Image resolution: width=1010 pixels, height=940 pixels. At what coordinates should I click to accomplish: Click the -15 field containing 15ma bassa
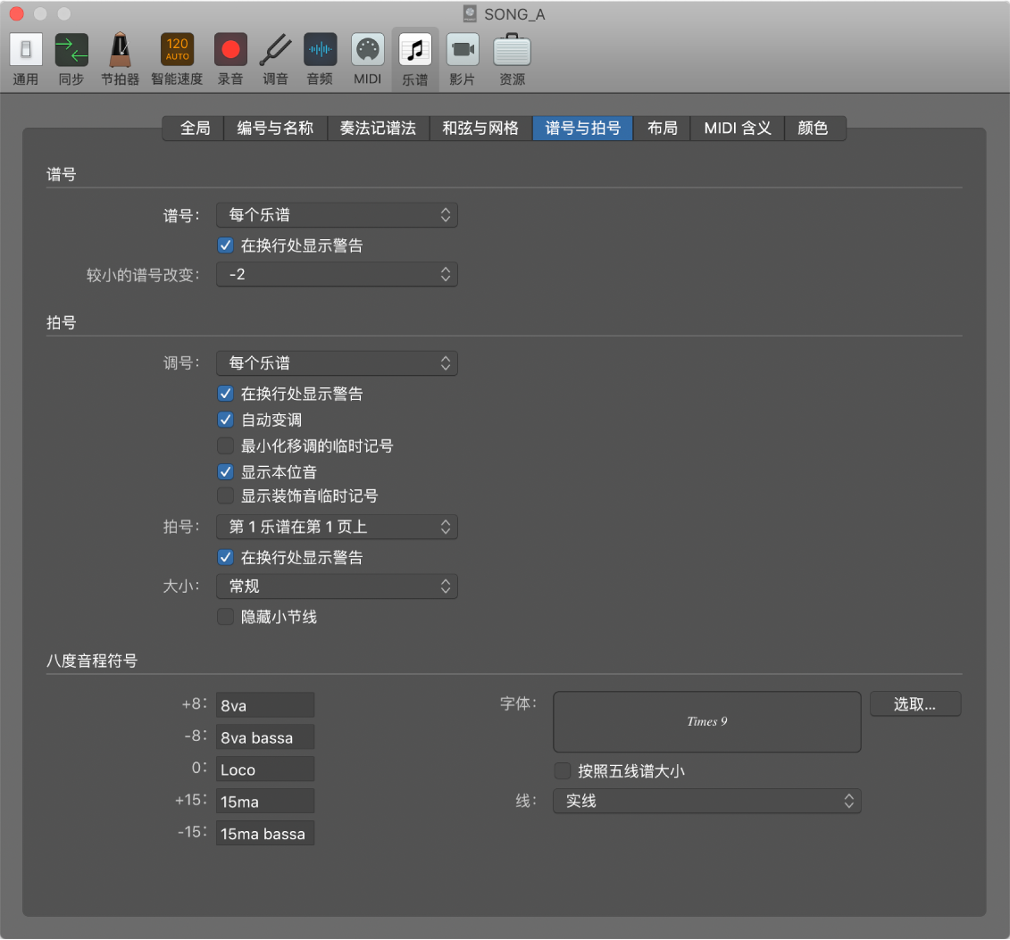pyautogui.click(x=265, y=834)
